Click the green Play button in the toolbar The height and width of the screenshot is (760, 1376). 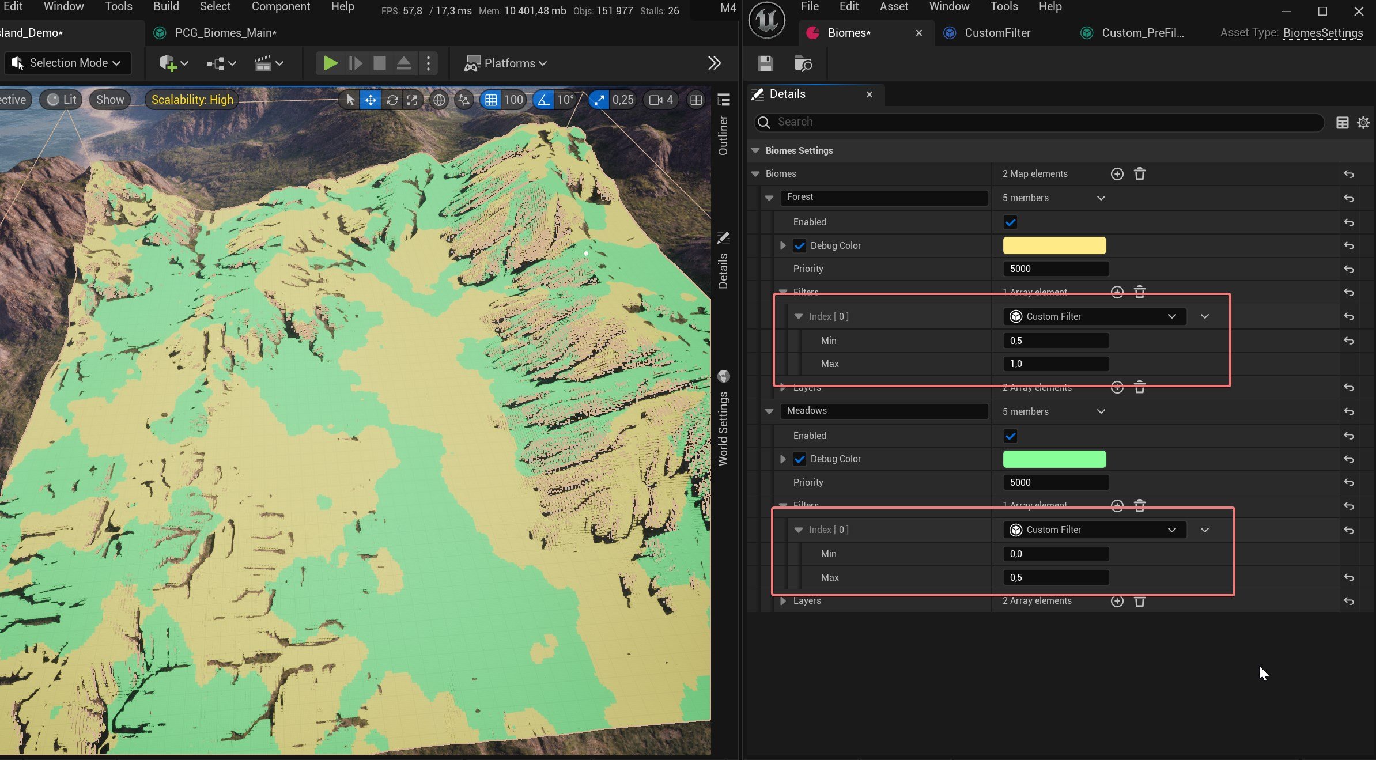[x=330, y=63]
